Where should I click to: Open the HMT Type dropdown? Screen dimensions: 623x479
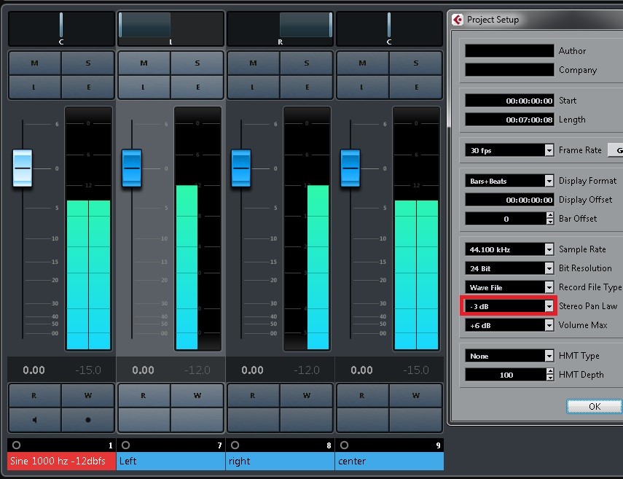click(549, 356)
